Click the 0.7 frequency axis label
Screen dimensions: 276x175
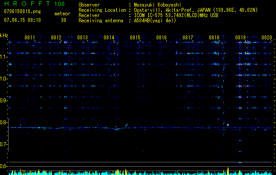[4, 144]
